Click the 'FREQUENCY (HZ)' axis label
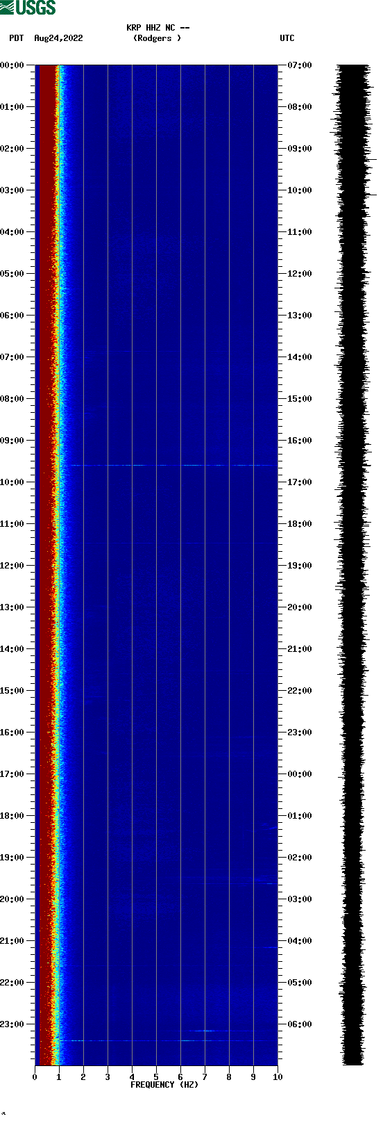383x1121 pixels. pyautogui.click(x=164, y=1085)
